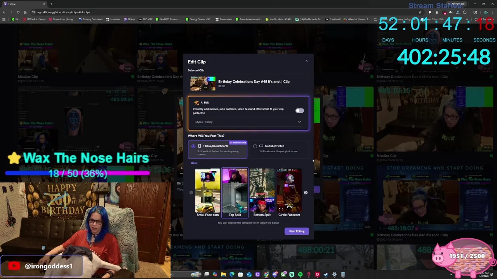497x279 pixels.
Task: Open Copilot from the taskbar
Action: 215,274
